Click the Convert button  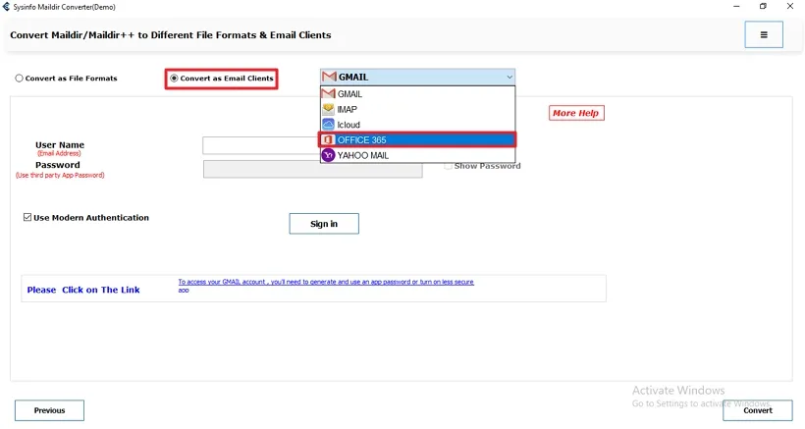pos(757,410)
